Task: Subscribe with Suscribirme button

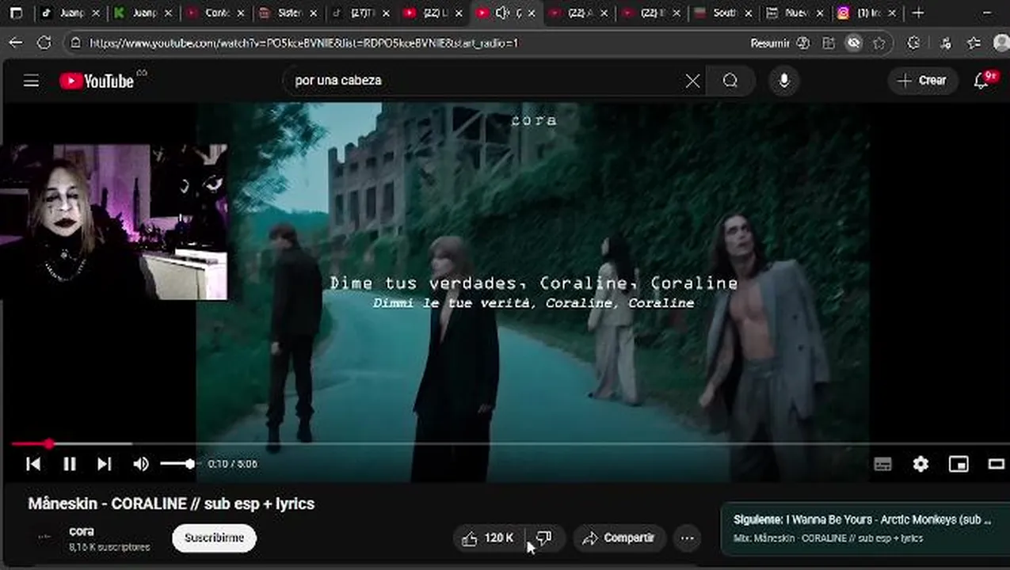Action: point(214,538)
